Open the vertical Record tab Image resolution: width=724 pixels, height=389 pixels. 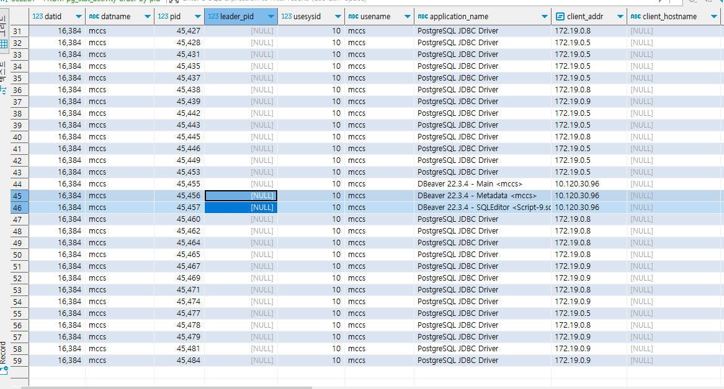click(x=4, y=352)
